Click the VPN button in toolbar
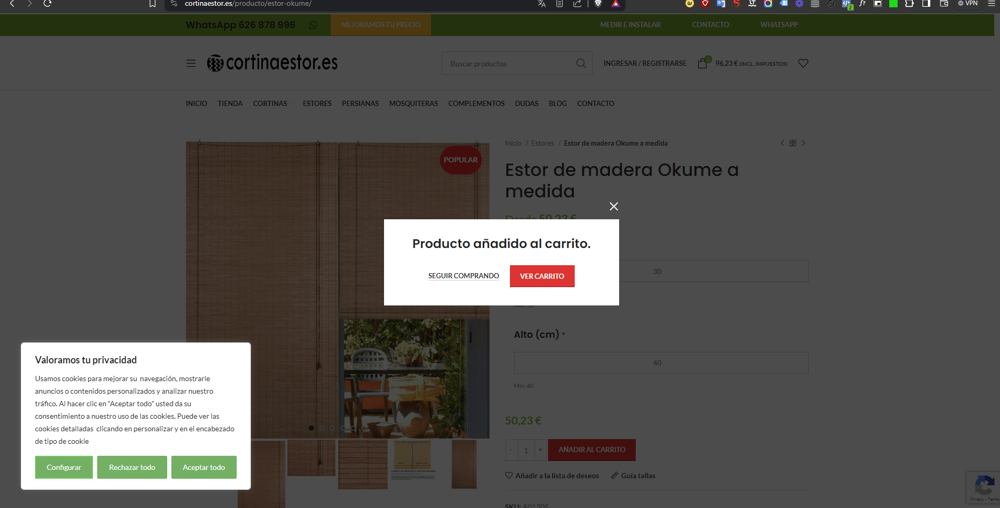 (x=968, y=4)
